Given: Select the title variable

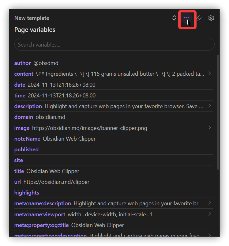Looking at the screenshot, I should point(19,171).
